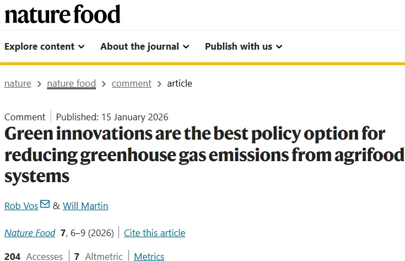405x261 pixels.
Task: Expand the Publish with us chevron
Action: pos(279,47)
